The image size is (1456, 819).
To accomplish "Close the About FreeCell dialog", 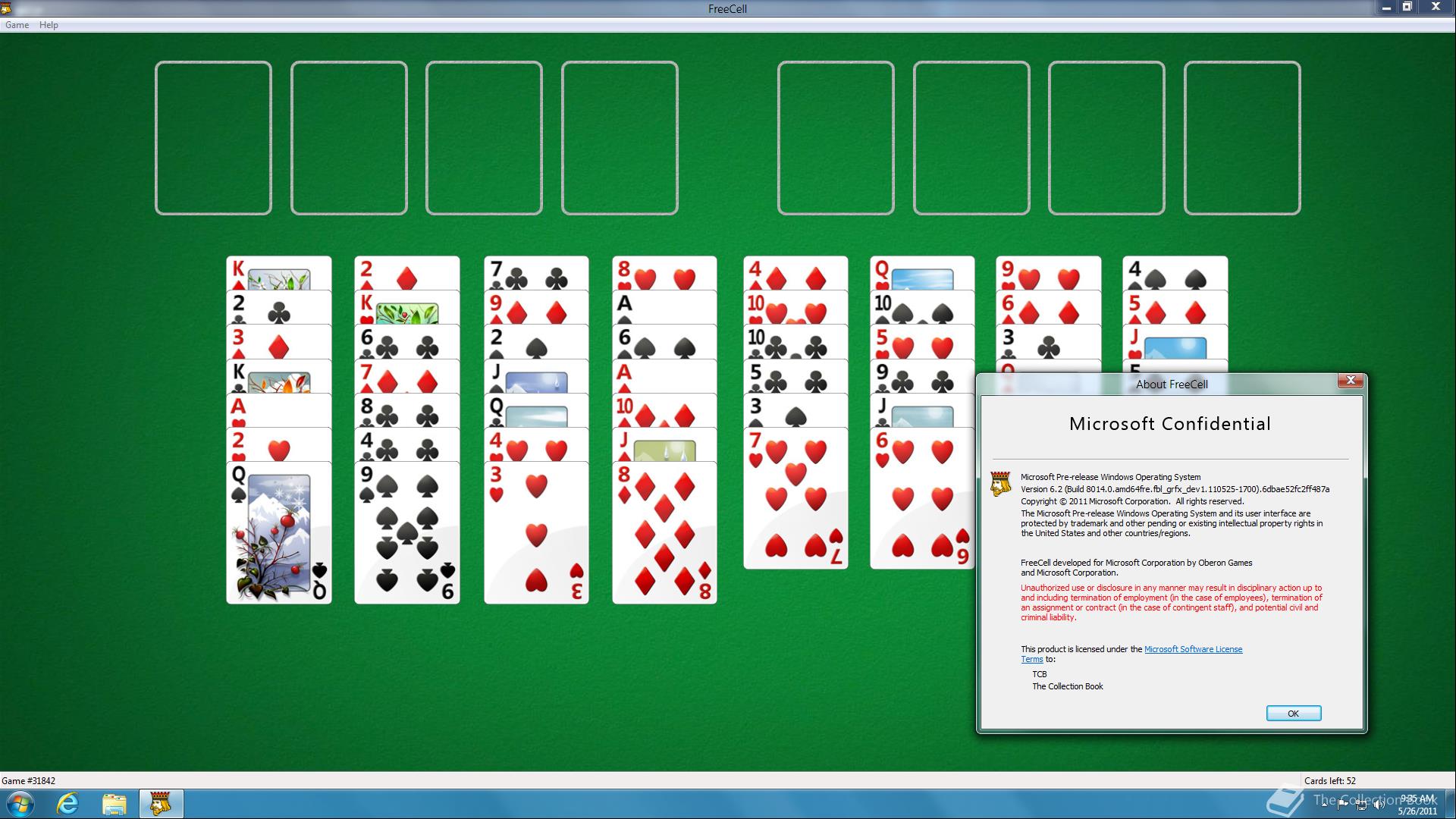I will coord(1350,381).
